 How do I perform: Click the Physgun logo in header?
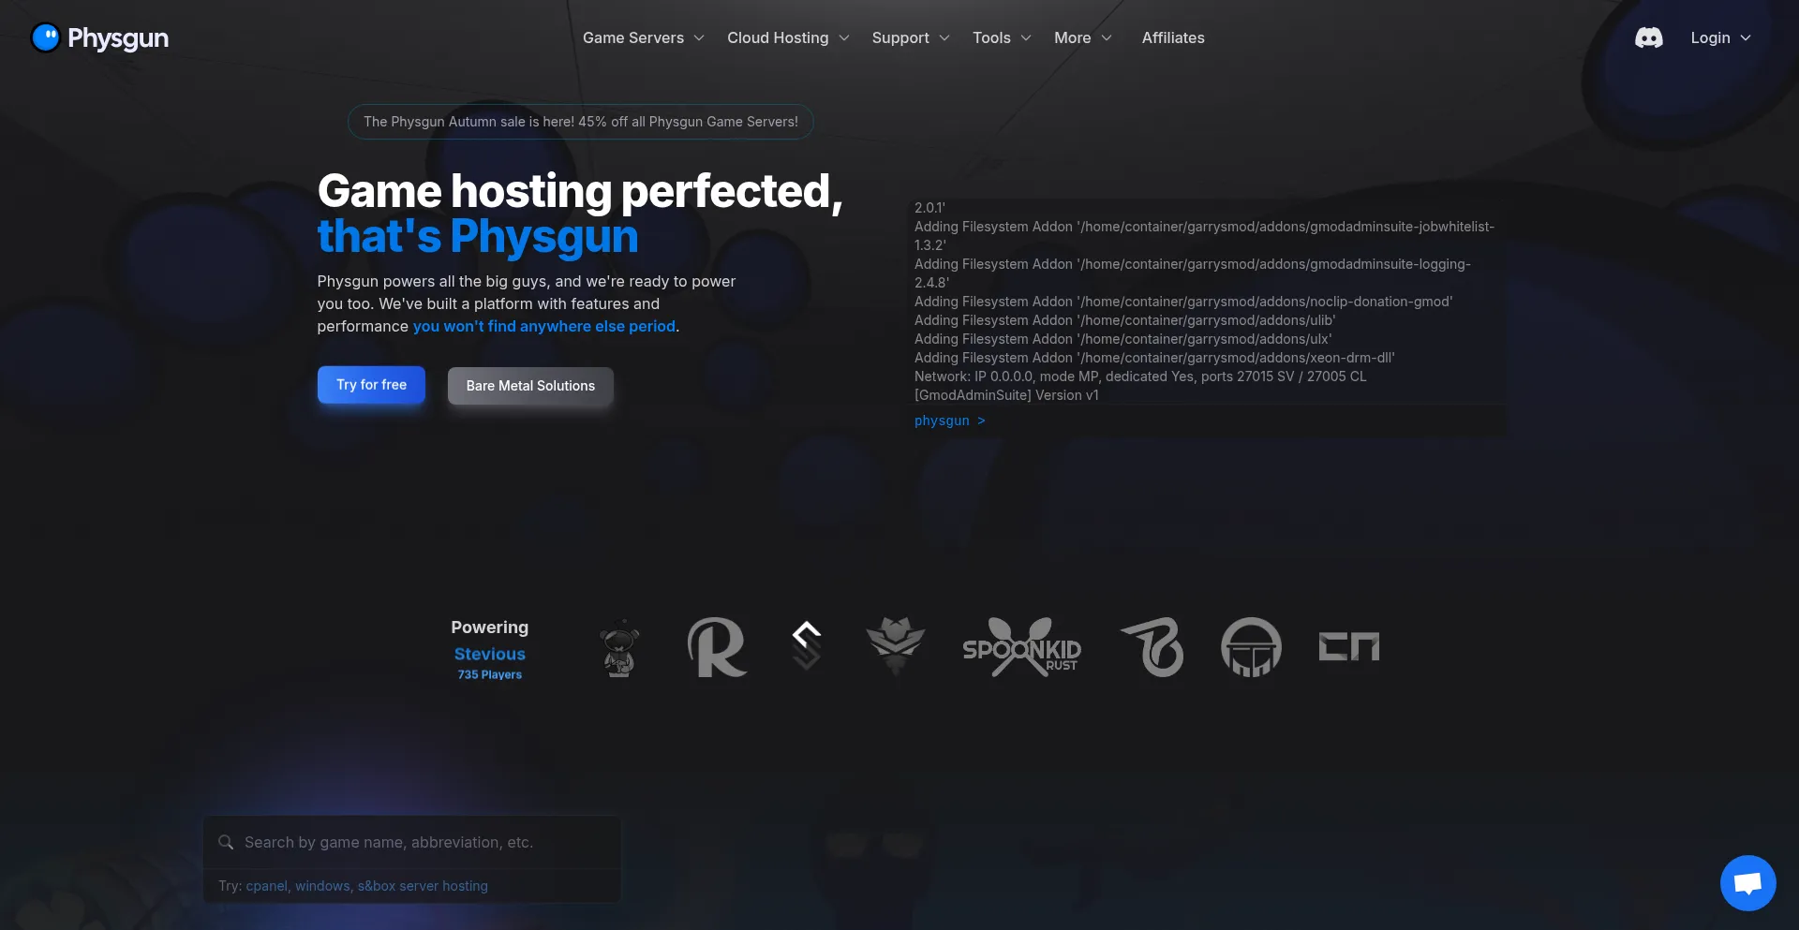coord(99,37)
